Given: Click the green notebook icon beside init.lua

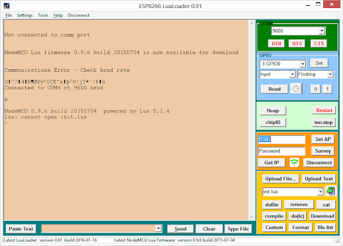Looking at the screenshot, I should pyautogui.click(x=331, y=191).
